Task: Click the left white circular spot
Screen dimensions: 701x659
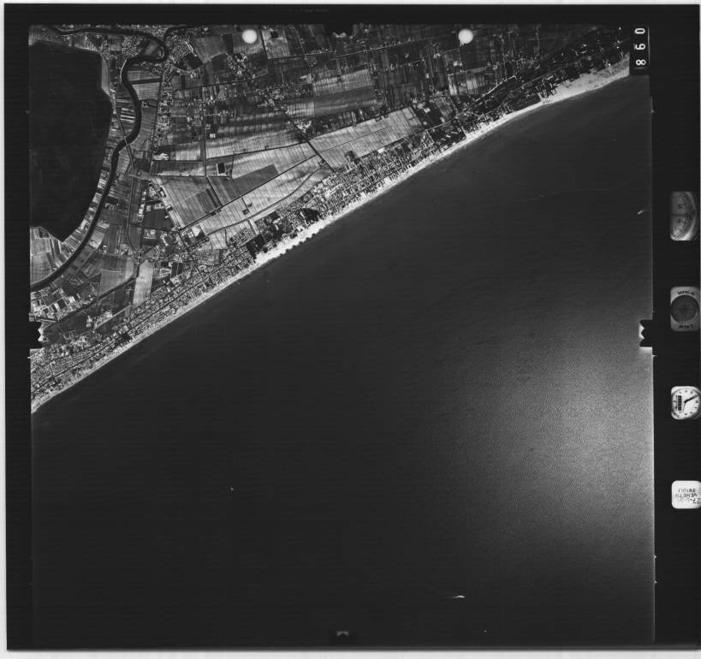Action: pos(250,36)
